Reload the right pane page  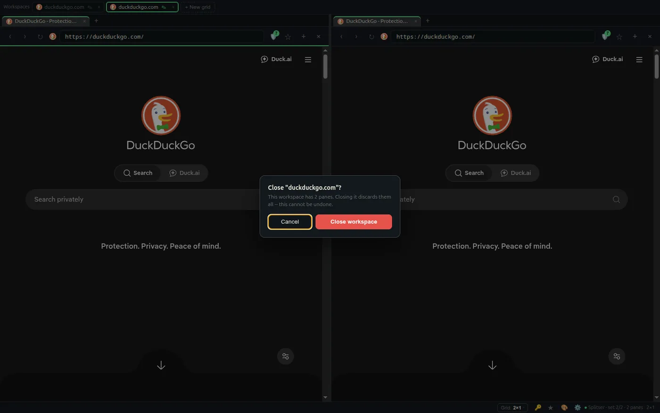click(371, 36)
